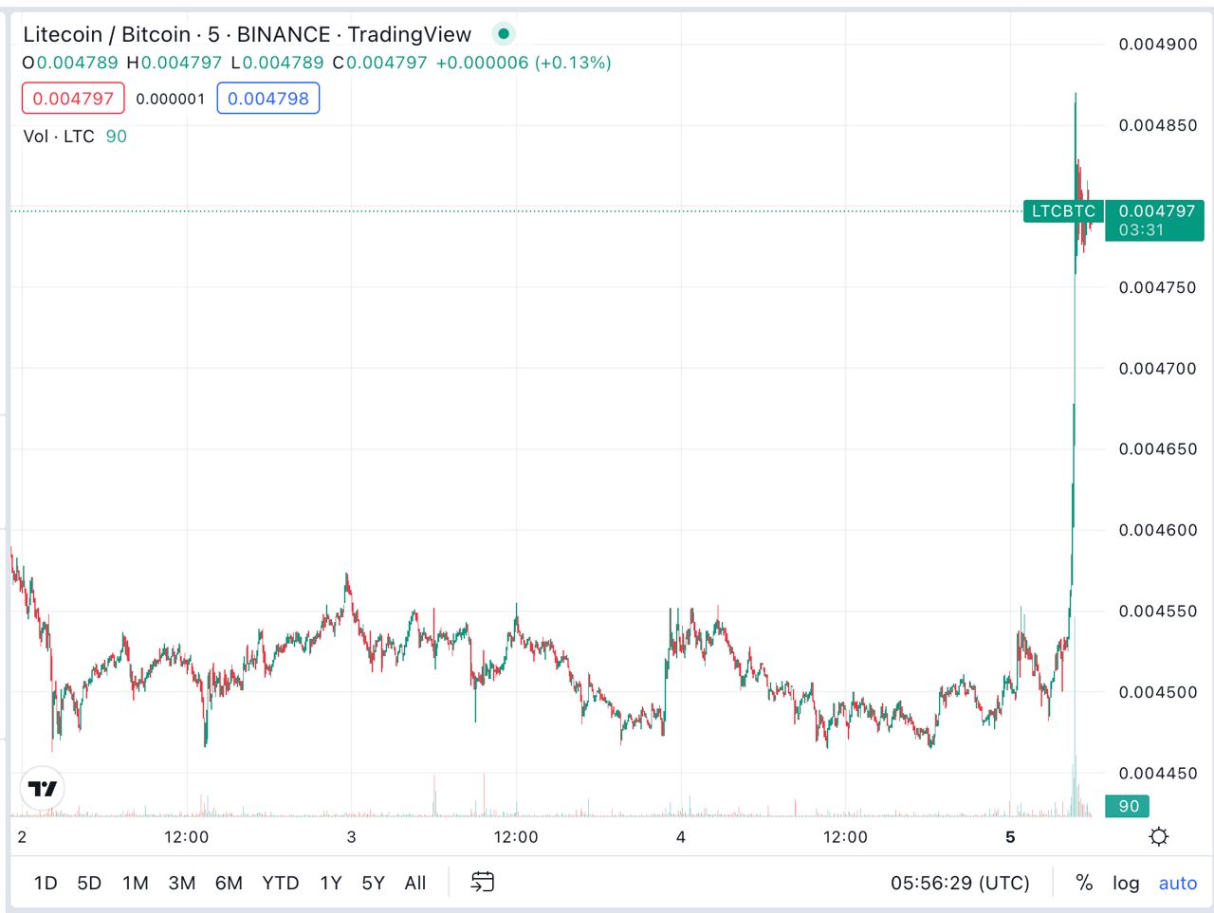The image size is (1214, 913).
Task: Click the volume 90 axis label
Action: pyautogui.click(x=1128, y=806)
